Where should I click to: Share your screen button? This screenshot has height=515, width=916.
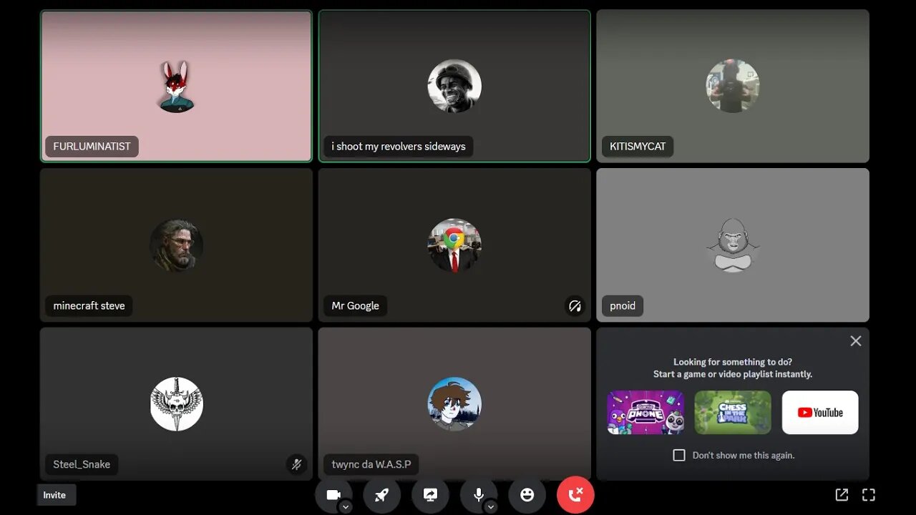click(430, 495)
